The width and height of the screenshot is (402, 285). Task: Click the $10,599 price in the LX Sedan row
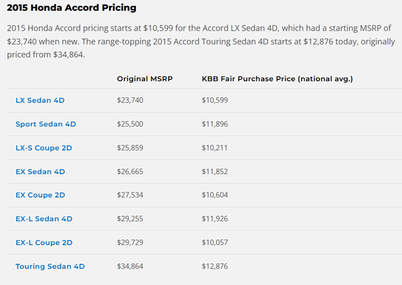pos(215,100)
